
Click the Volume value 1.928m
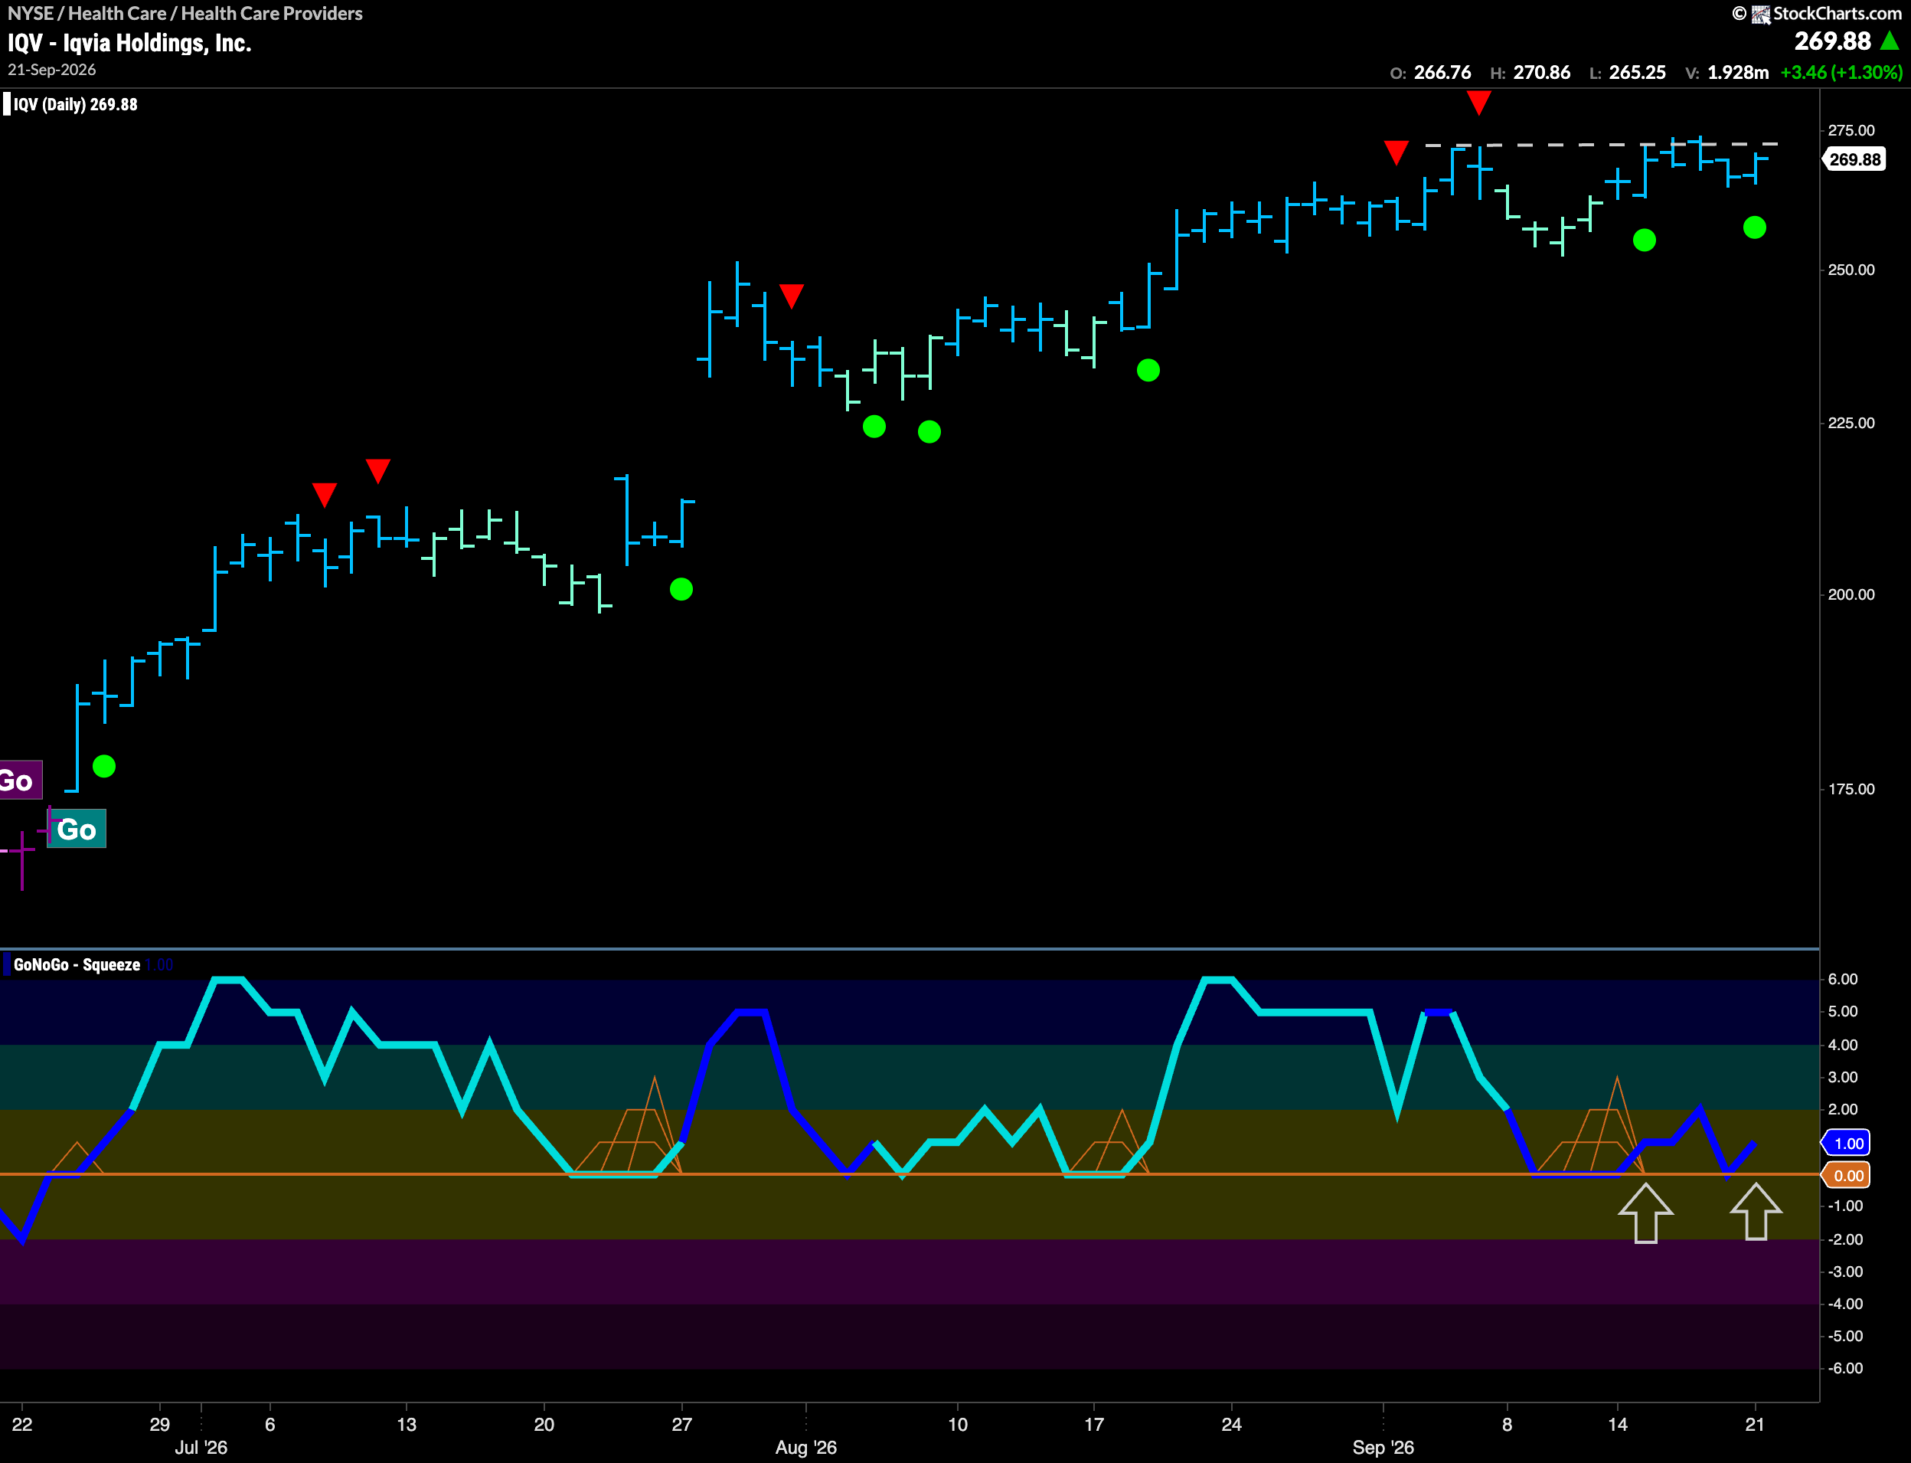[x=1738, y=72]
